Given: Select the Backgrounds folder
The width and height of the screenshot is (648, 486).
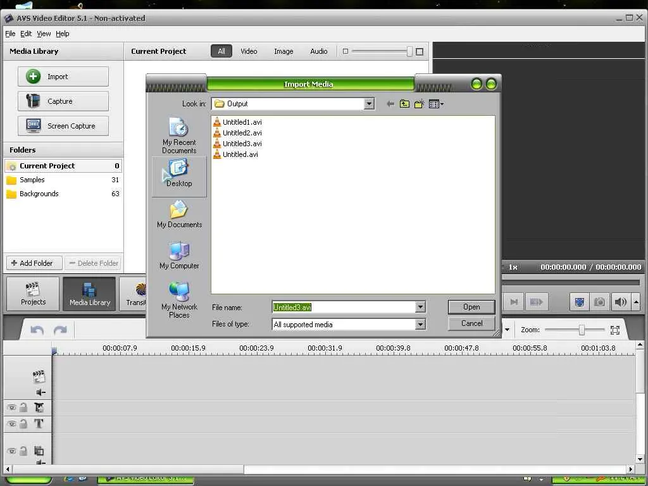Looking at the screenshot, I should pyautogui.click(x=63, y=194).
